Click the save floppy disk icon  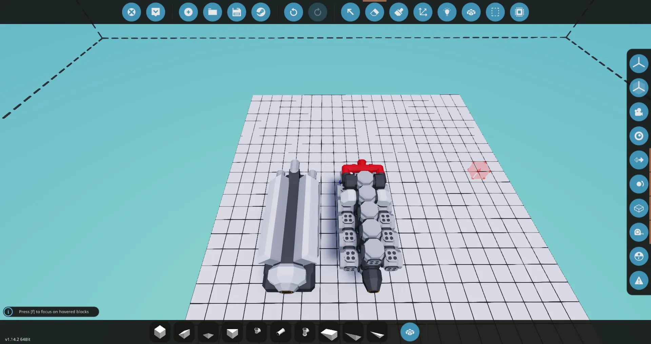pyautogui.click(x=236, y=12)
